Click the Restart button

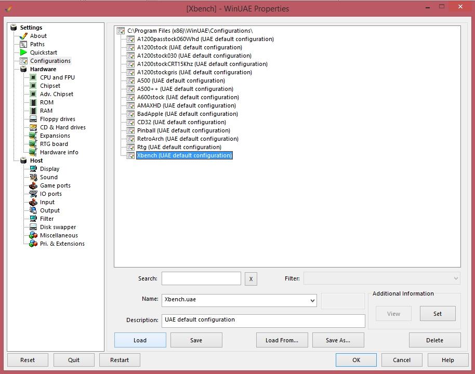120,360
